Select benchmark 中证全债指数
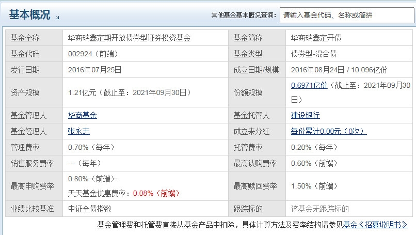This screenshot has height=235, width=416. pos(89,209)
